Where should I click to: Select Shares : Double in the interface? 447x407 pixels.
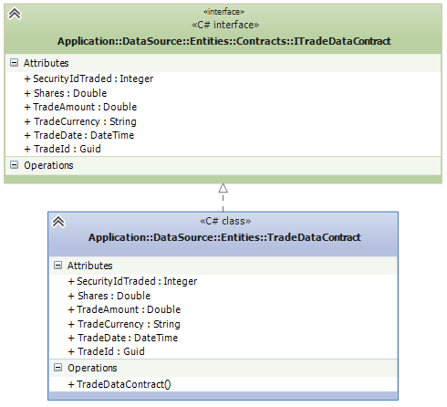pyautogui.click(x=66, y=93)
